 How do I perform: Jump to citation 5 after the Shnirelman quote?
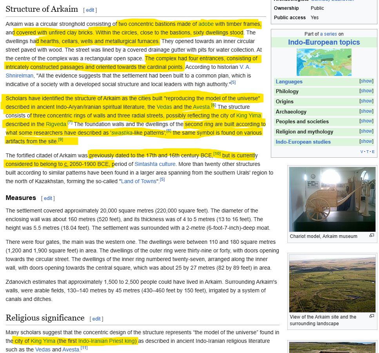(x=233, y=83)
